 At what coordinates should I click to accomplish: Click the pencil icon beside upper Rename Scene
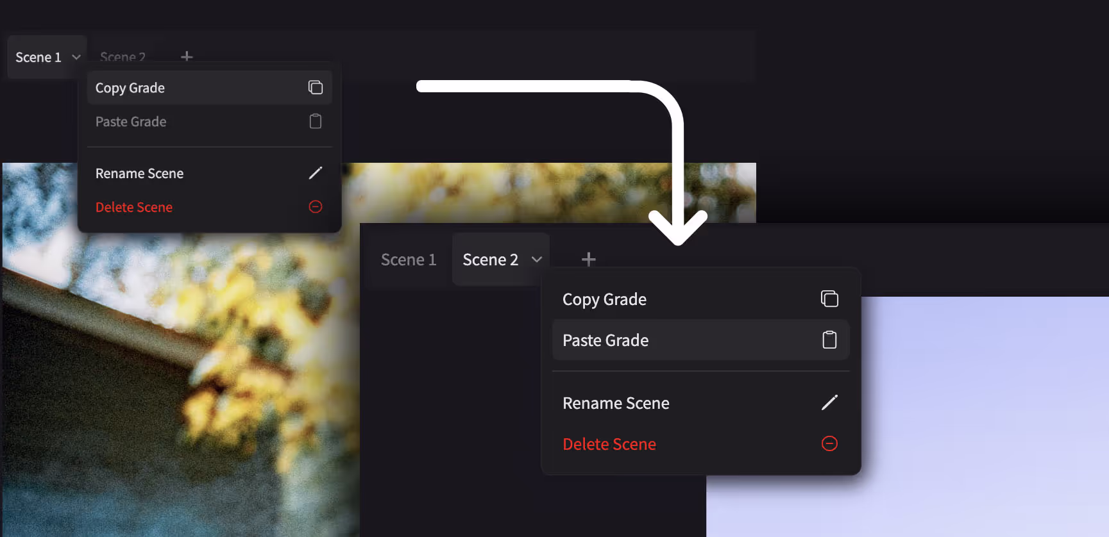pyautogui.click(x=315, y=173)
